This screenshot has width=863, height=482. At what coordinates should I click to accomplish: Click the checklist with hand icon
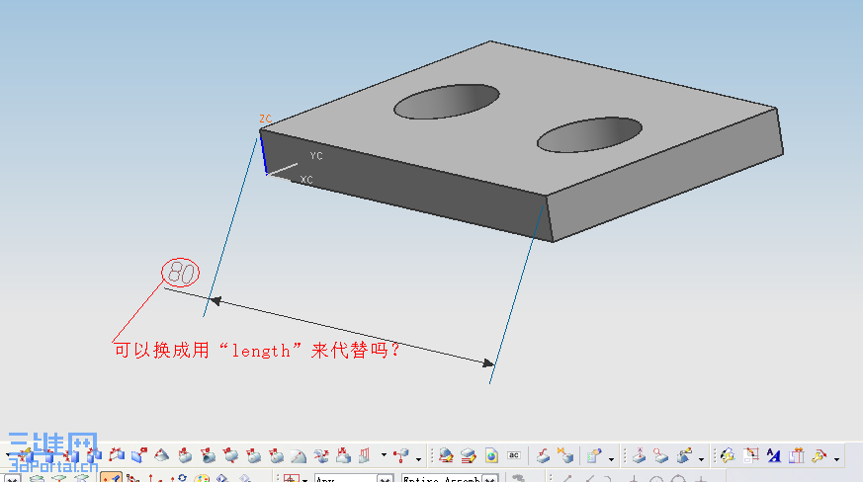click(x=594, y=455)
